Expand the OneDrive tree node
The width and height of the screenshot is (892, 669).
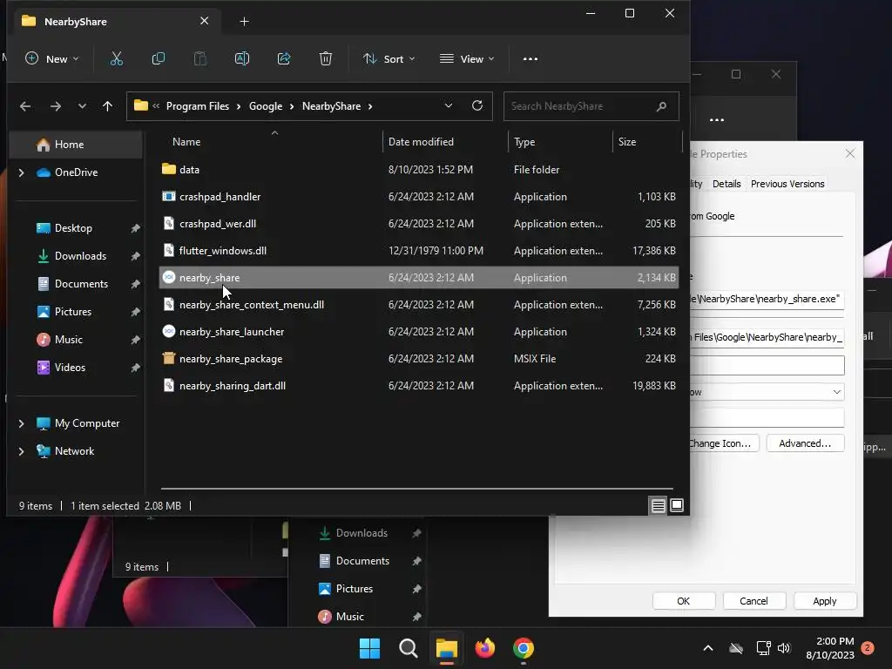click(22, 172)
